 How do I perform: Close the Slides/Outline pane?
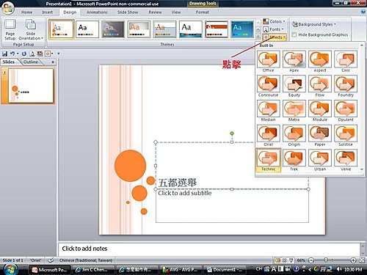point(53,62)
